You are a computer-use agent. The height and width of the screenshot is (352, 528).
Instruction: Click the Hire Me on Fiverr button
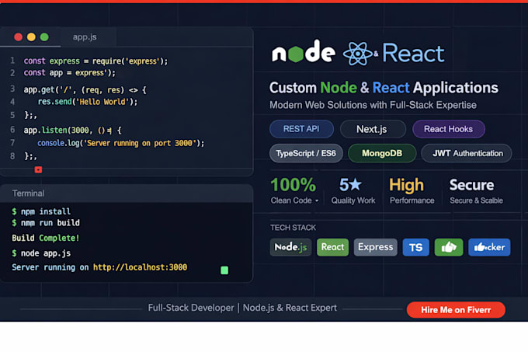(x=456, y=310)
